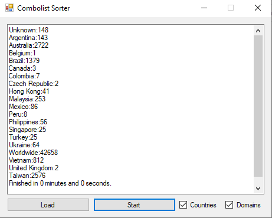This screenshot has height=218, width=272.
Task: Click the line 'Taiwan:2576'
Action: click(x=27, y=176)
